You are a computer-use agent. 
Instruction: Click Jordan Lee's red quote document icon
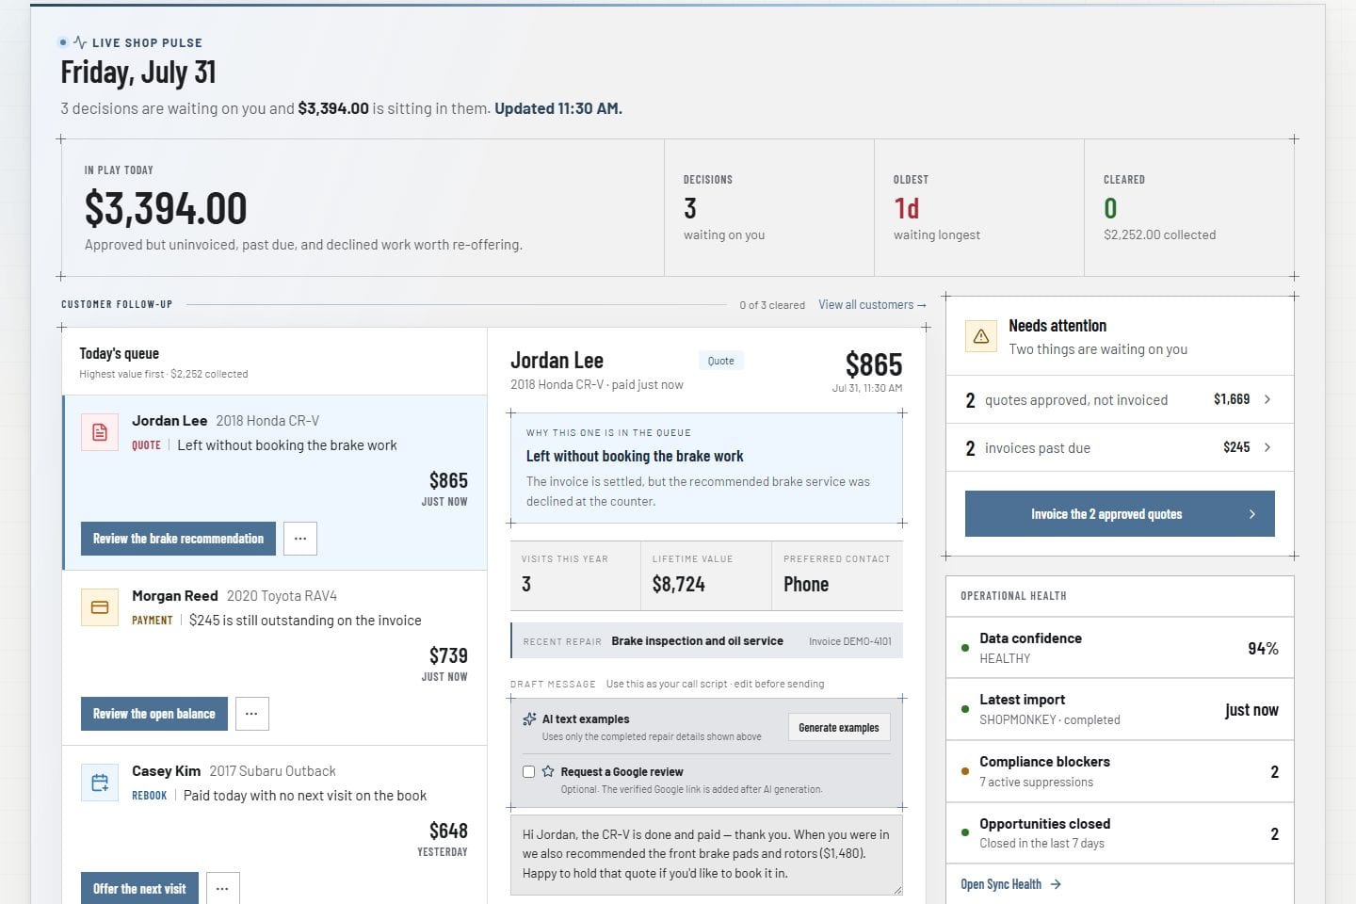click(100, 432)
